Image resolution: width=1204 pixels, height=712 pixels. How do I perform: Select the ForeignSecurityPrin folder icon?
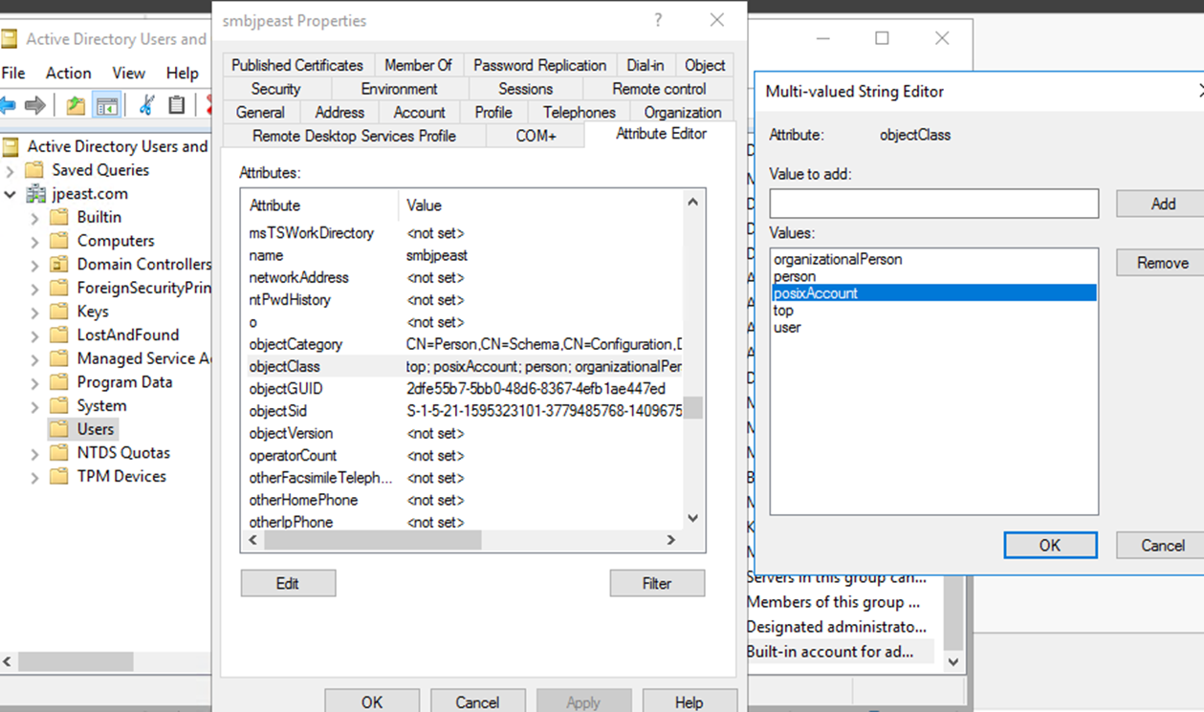[x=59, y=288]
